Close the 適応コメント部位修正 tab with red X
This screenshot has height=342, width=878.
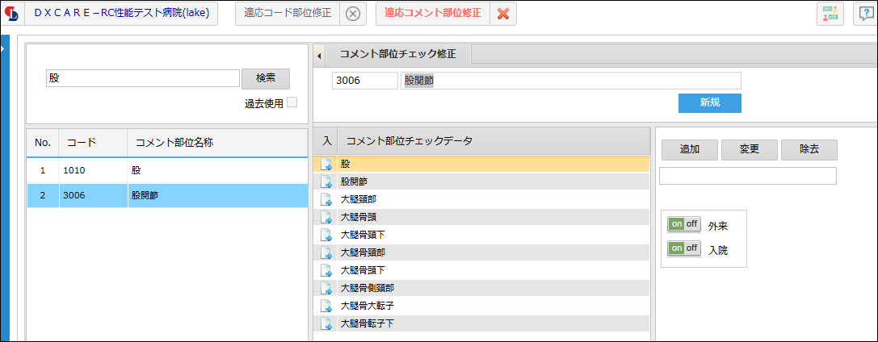point(503,14)
